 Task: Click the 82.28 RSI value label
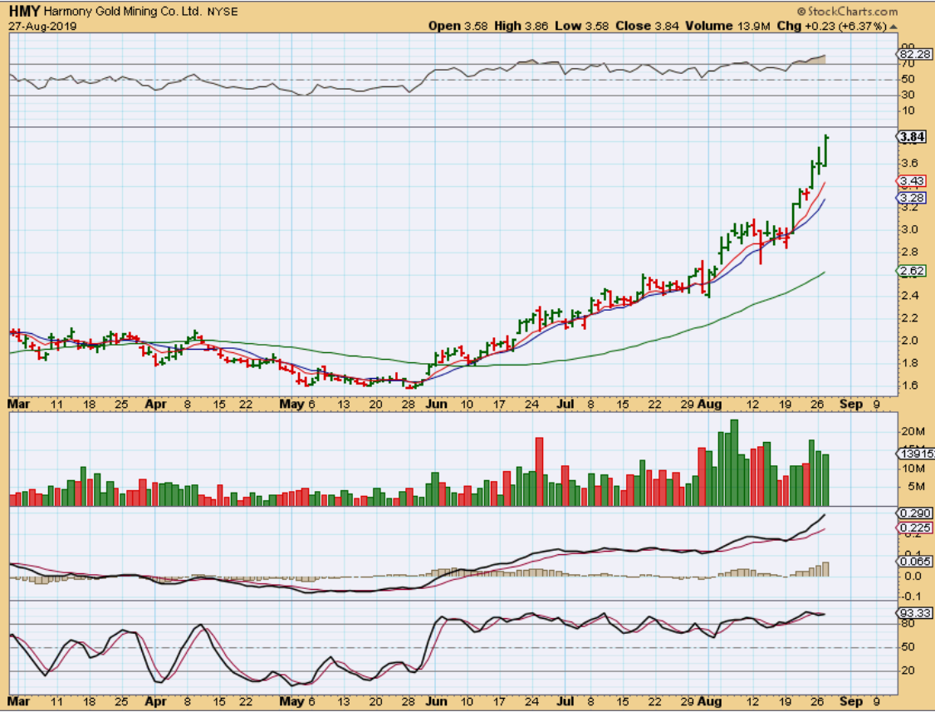[x=913, y=54]
